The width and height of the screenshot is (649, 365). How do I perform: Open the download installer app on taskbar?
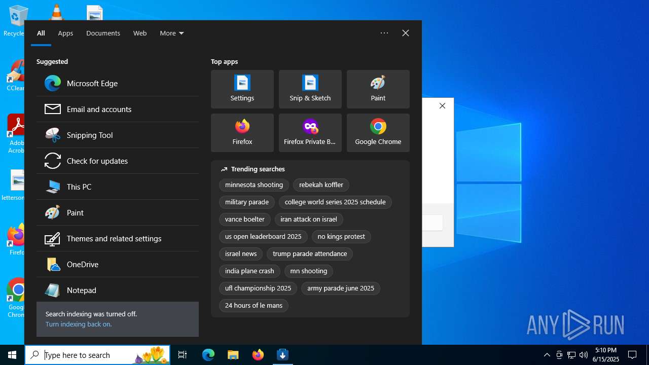pyautogui.click(x=282, y=355)
